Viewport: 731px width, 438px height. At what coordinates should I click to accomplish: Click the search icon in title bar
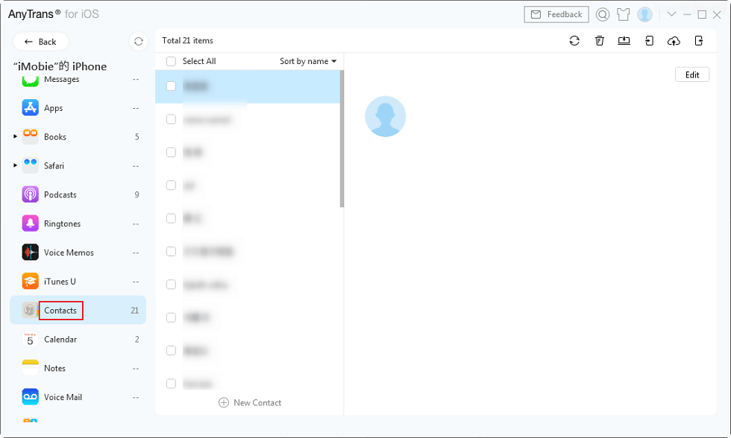pyautogui.click(x=603, y=14)
